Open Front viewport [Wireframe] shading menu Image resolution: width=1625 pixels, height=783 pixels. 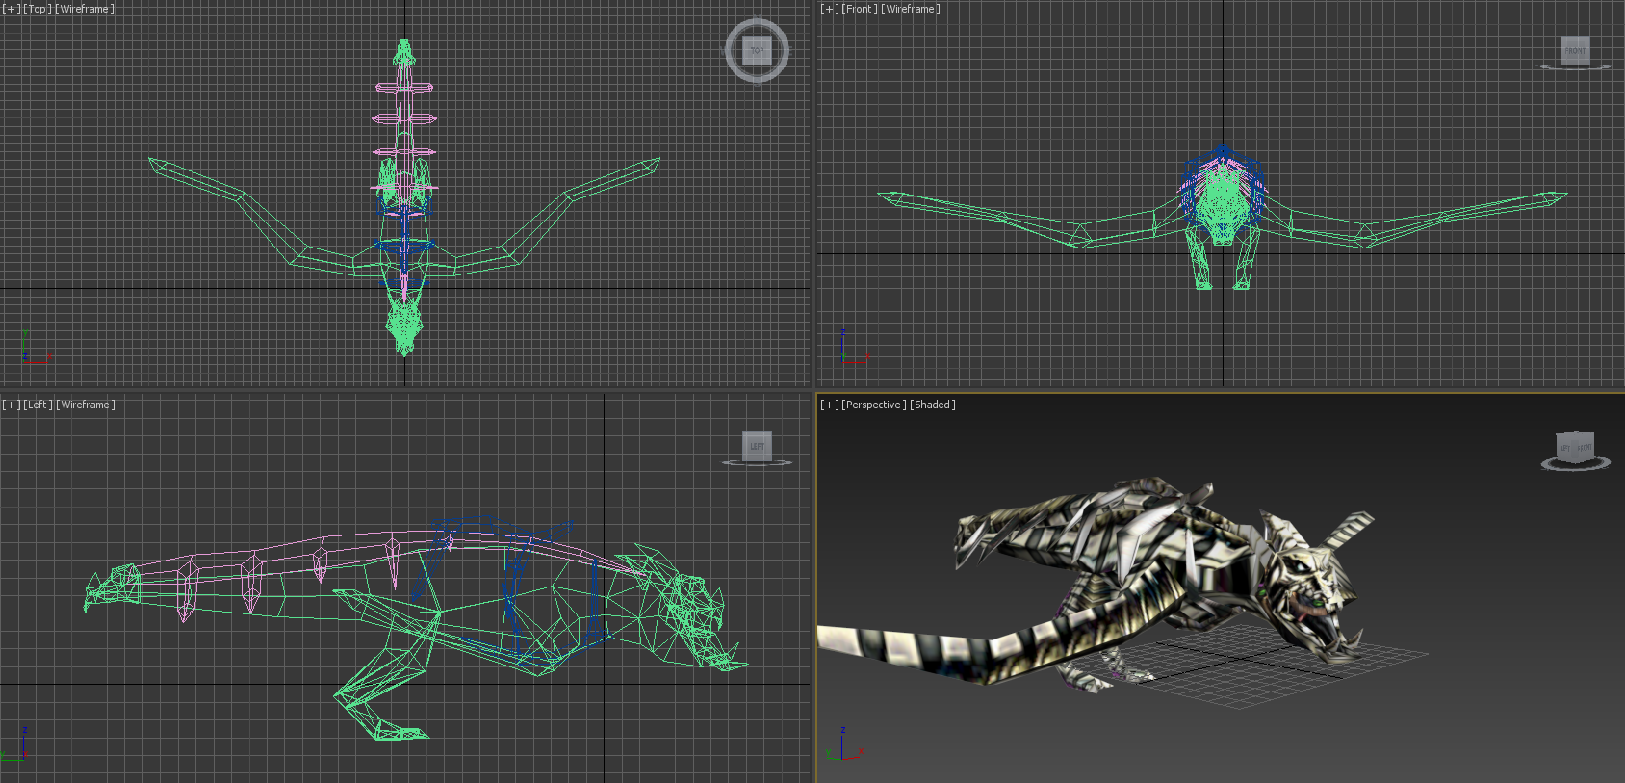click(911, 9)
